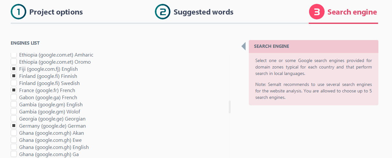
Task: Uncheck Finland (google.fi) Finnish
Action: [x=14, y=76]
